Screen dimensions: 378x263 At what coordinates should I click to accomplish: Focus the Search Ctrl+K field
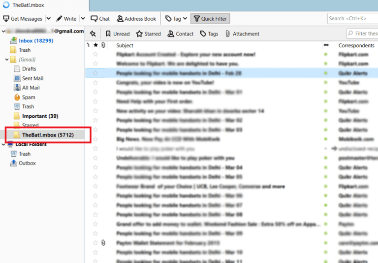point(352,18)
